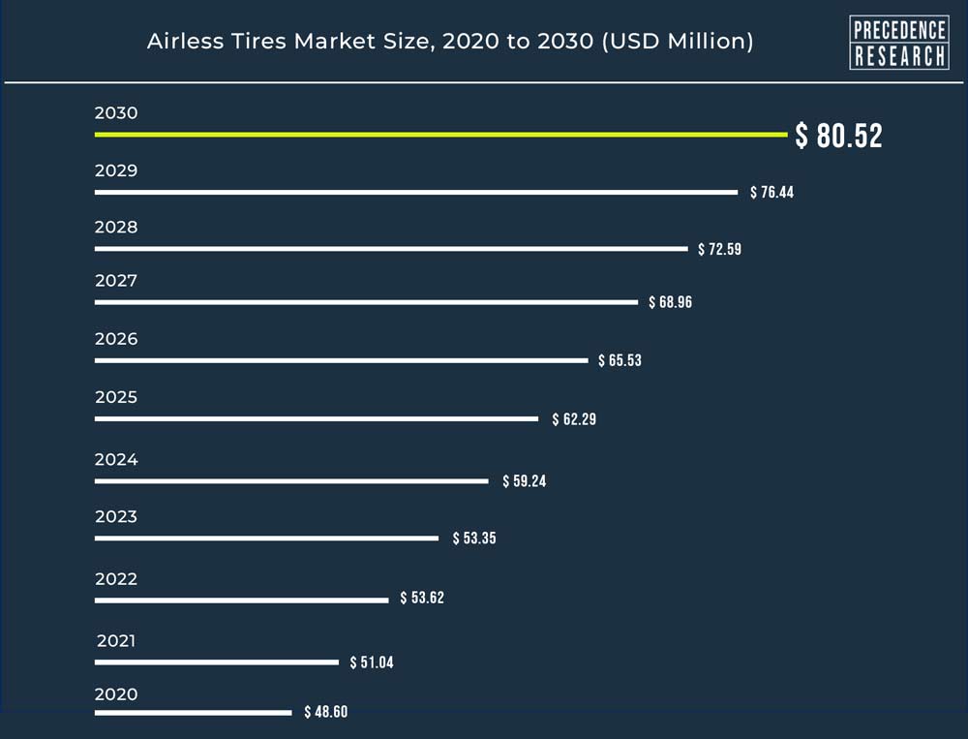Viewport: 968px width, 739px height.
Task: Click the $ 72.59 label
Action: pos(720,249)
